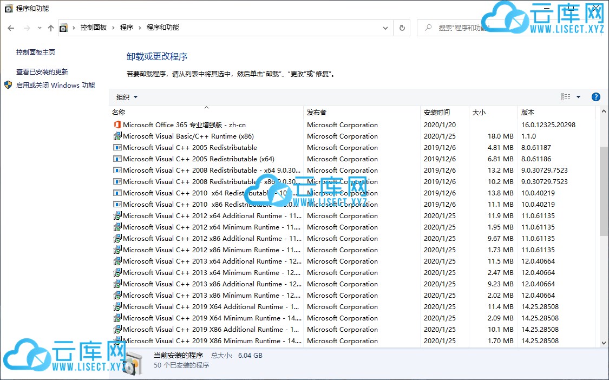
Task: Open help via blue question mark icon
Action: point(596,97)
